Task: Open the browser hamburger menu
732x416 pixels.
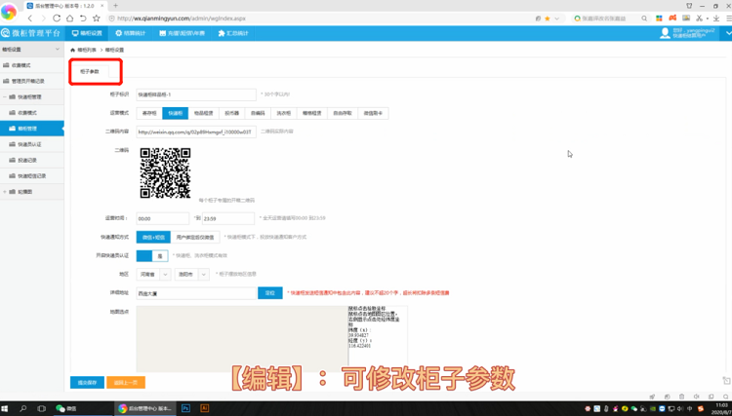Action: [x=729, y=19]
